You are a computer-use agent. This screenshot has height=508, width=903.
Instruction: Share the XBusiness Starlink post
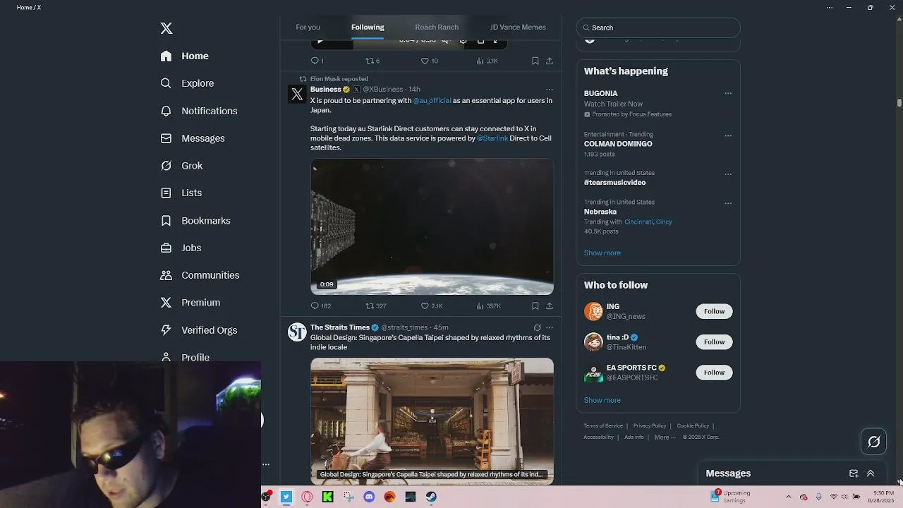coord(550,306)
